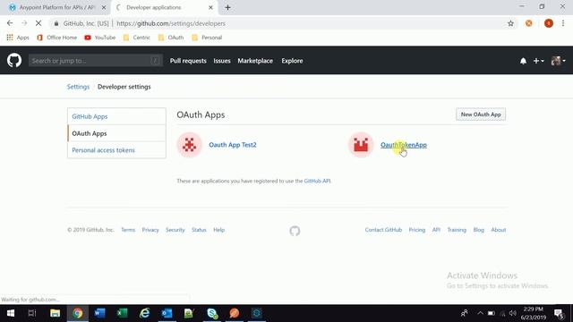
Task: Go back with browser back arrow
Action: [x=10, y=23]
